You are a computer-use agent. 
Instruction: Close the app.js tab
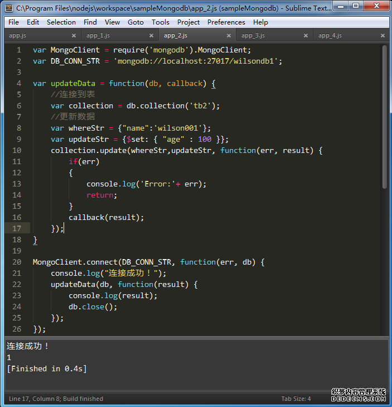tap(73, 35)
